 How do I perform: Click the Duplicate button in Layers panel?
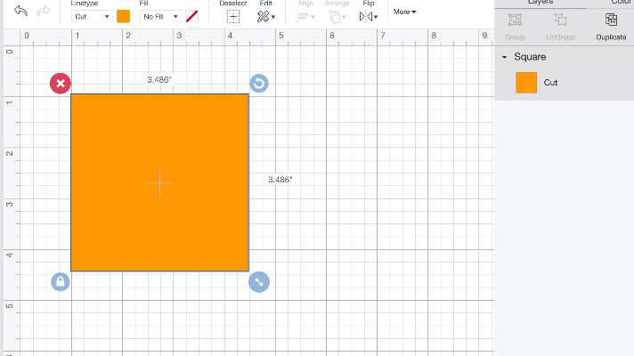[611, 26]
